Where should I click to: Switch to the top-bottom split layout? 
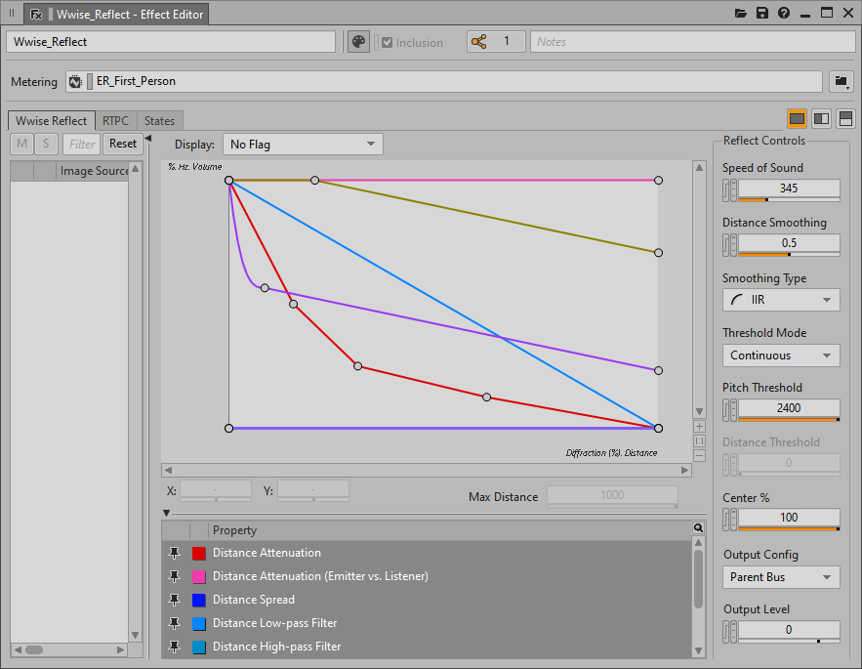pyautogui.click(x=845, y=118)
